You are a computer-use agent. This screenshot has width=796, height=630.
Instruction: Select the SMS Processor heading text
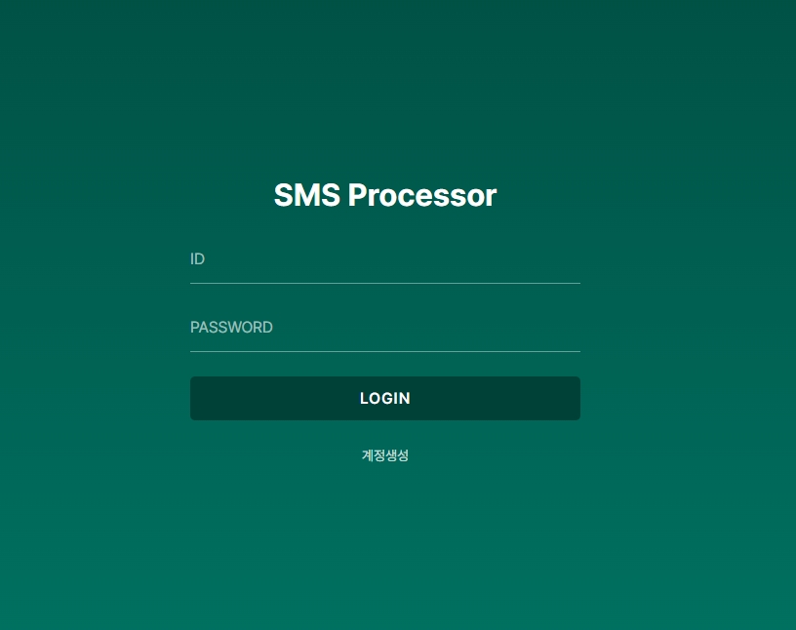point(384,195)
